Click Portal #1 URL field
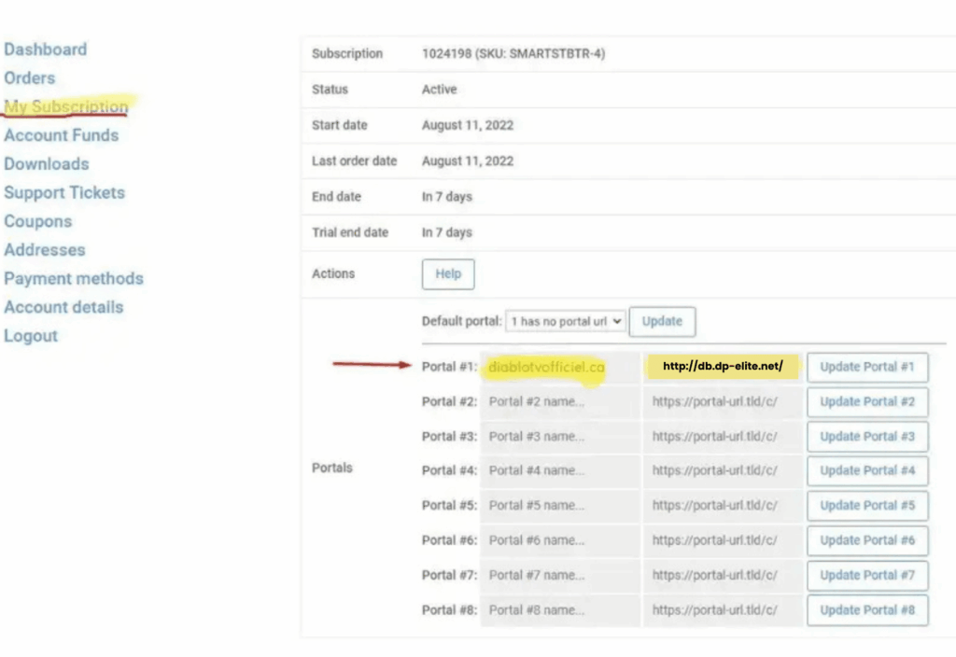956x657 pixels. coord(723,367)
